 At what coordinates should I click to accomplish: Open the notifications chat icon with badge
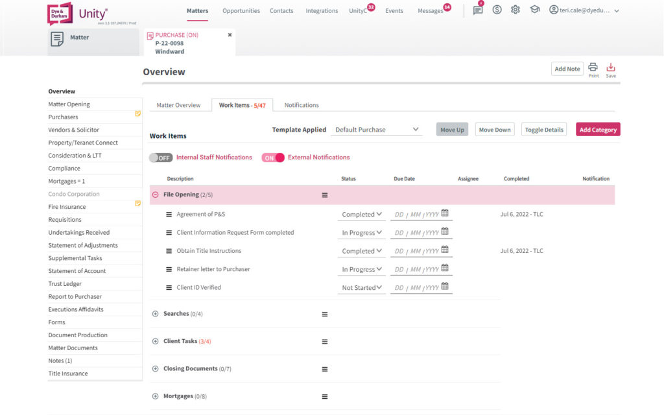pos(478,10)
